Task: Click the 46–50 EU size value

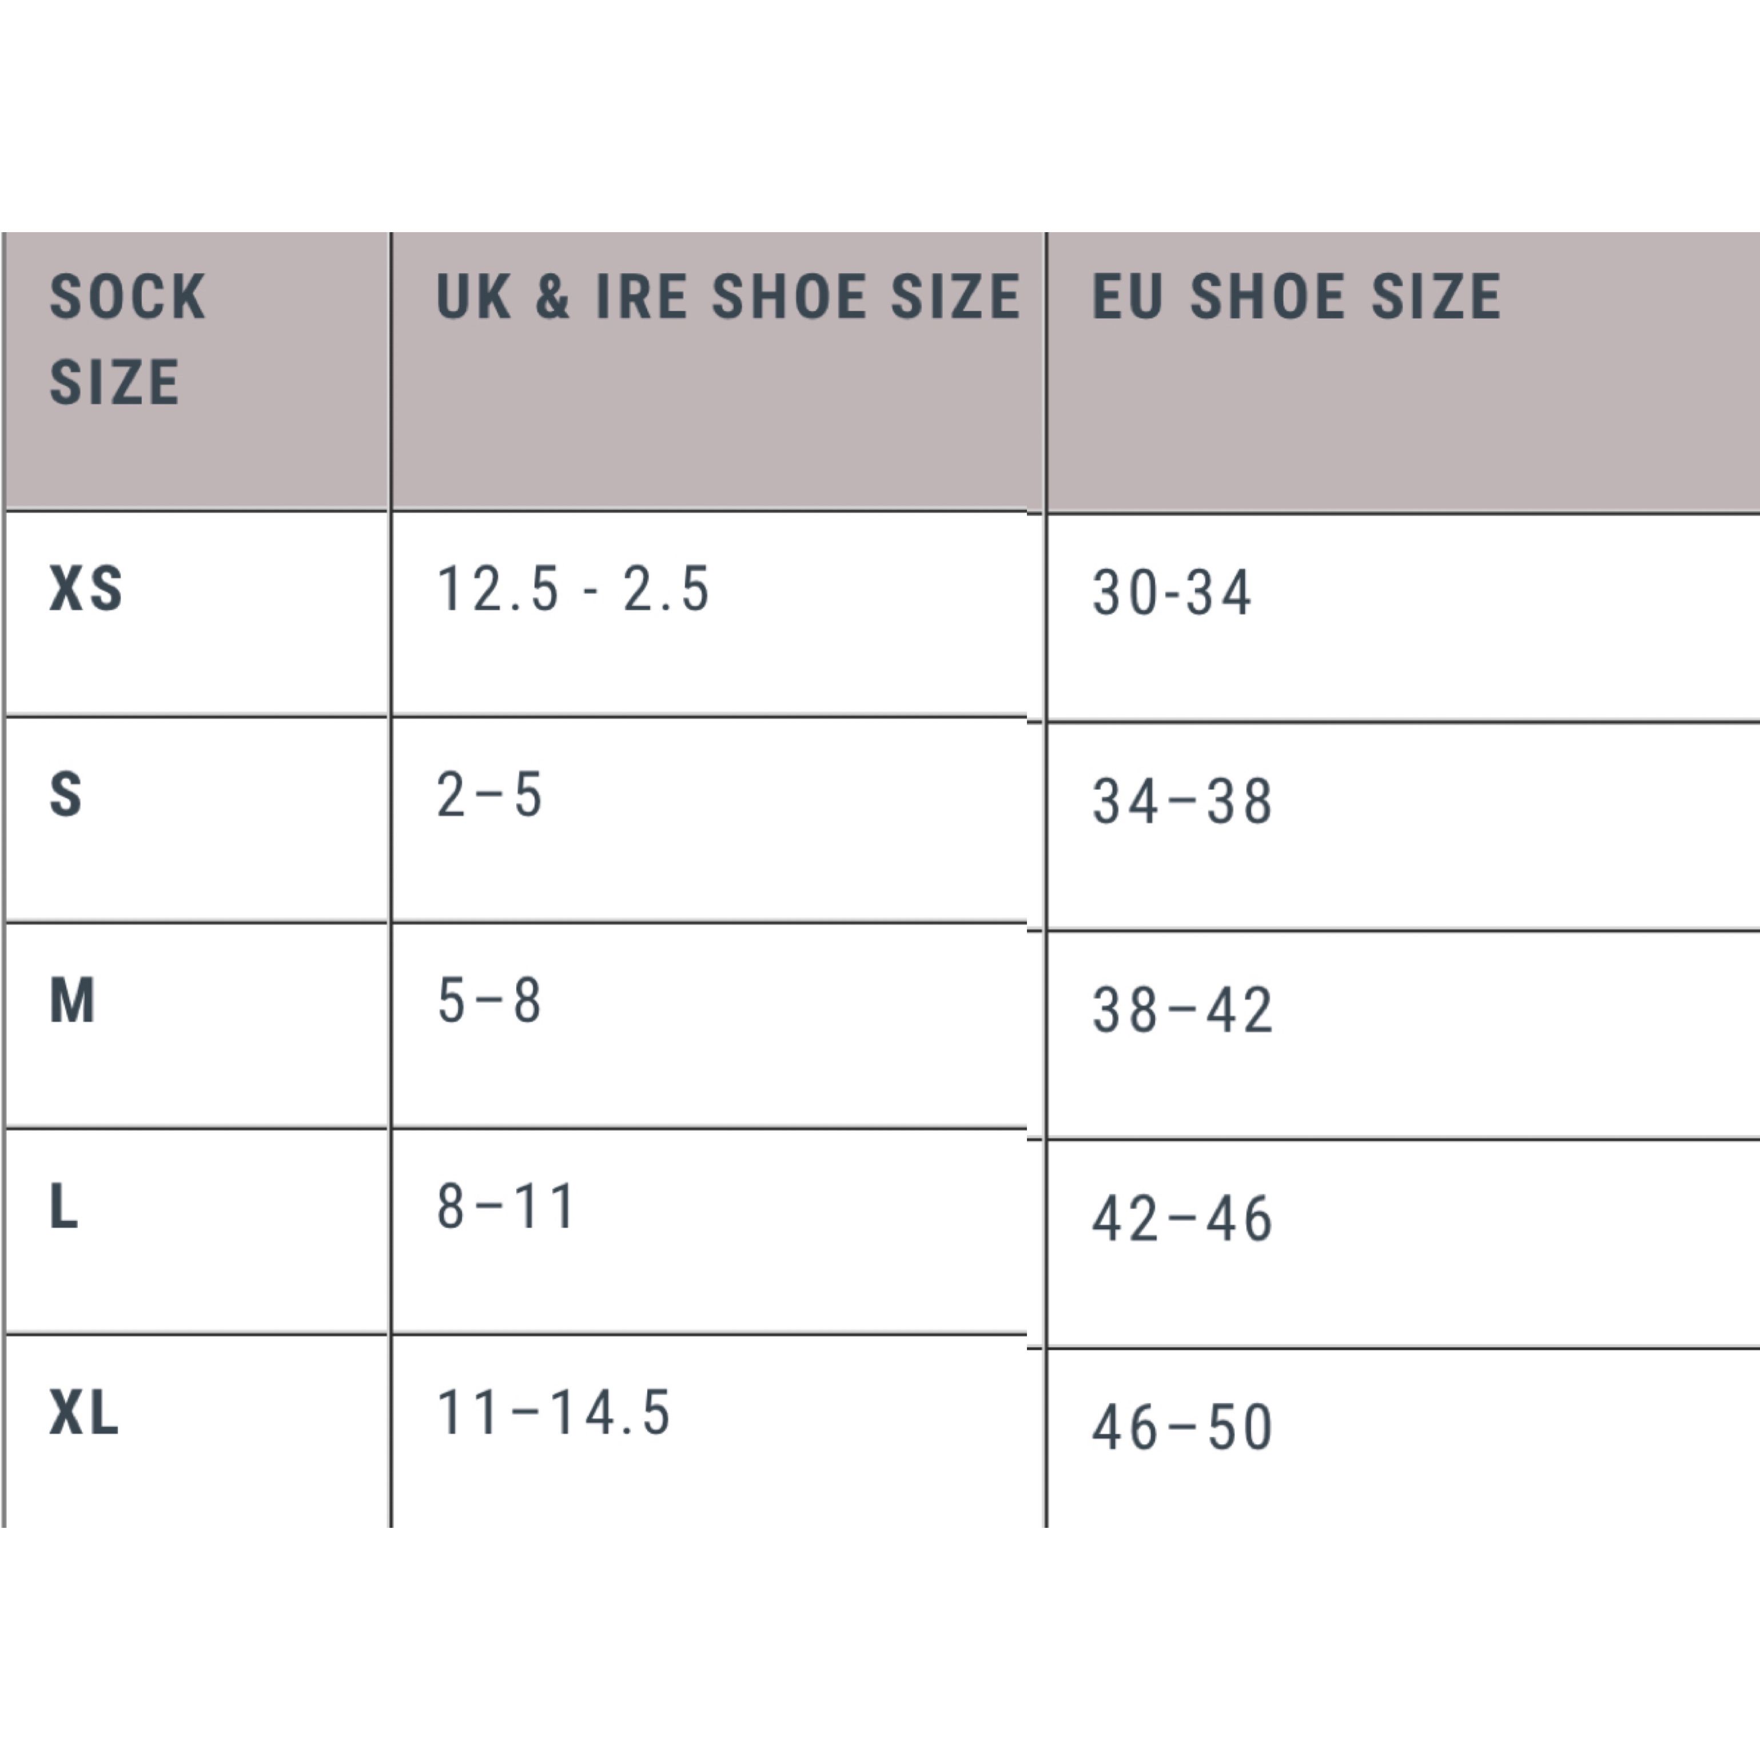Action: (1182, 1427)
